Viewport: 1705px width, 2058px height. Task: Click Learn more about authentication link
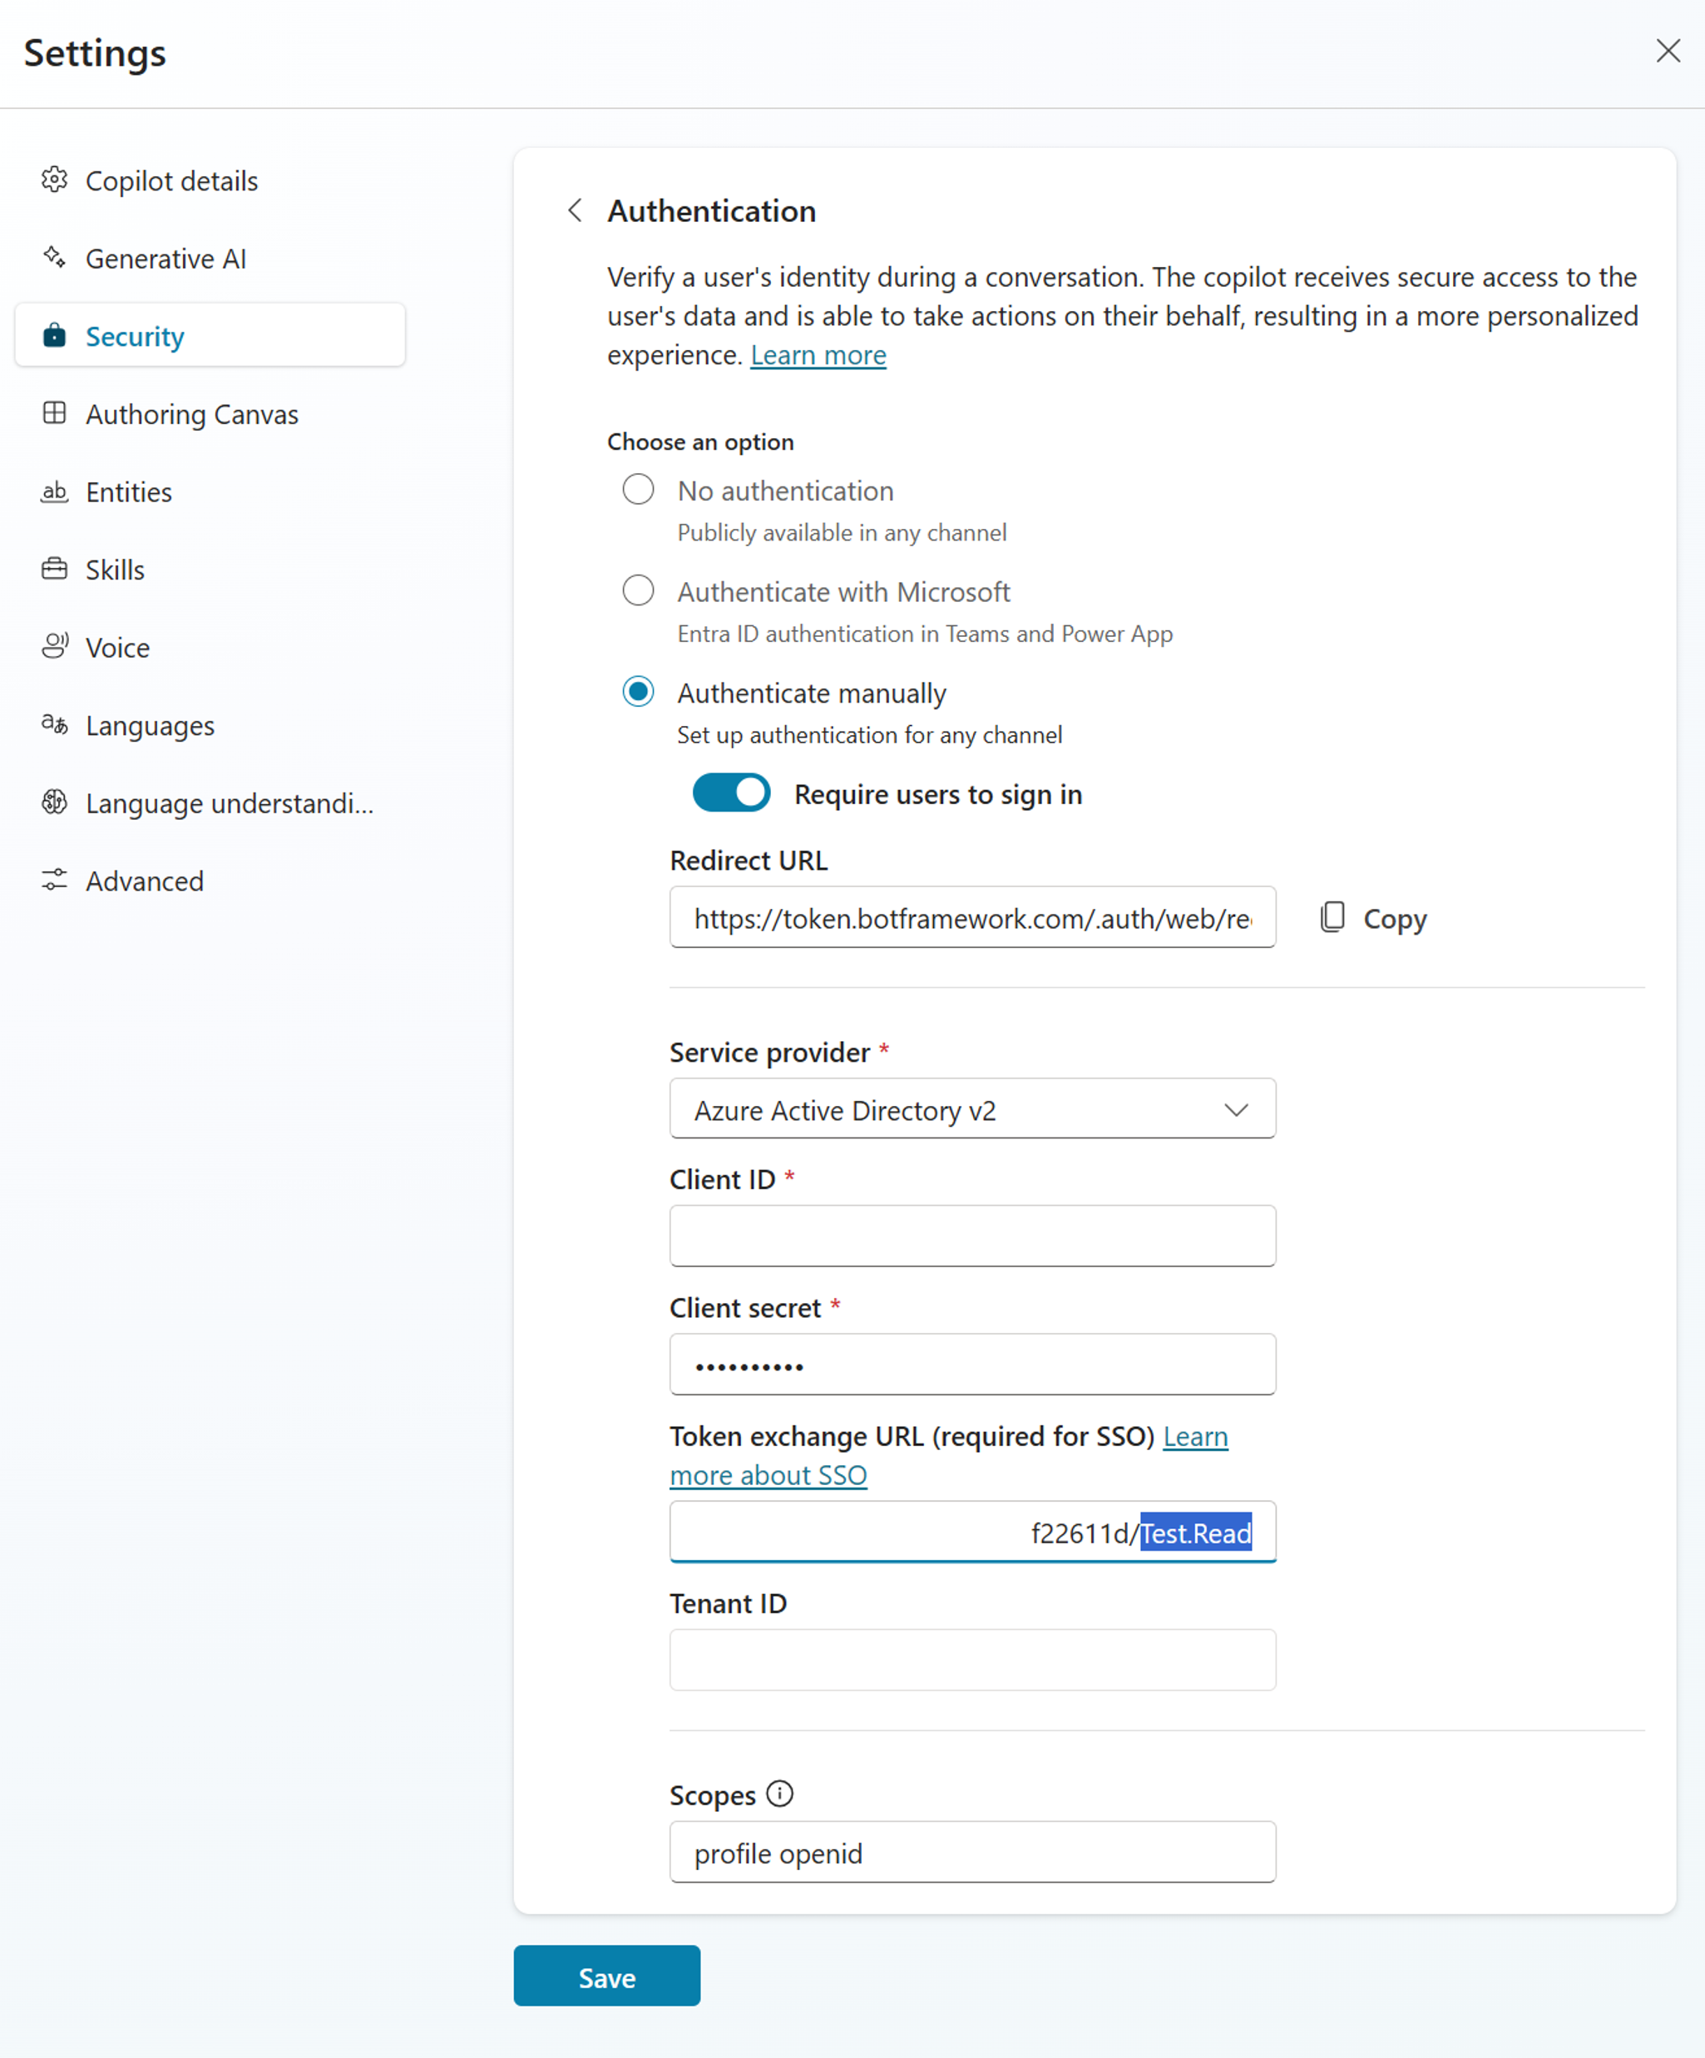(x=819, y=354)
